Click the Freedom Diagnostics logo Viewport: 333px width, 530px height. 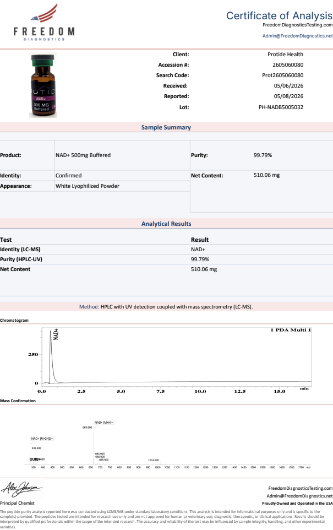click(x=44, y=23)
